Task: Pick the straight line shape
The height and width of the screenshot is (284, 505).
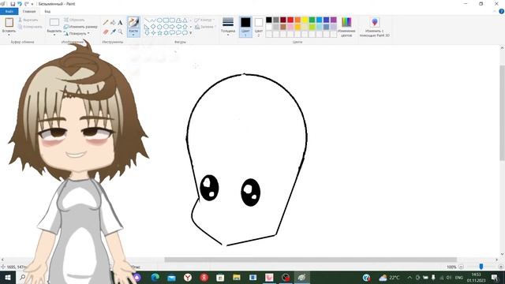Action: [x=147, y=21]
